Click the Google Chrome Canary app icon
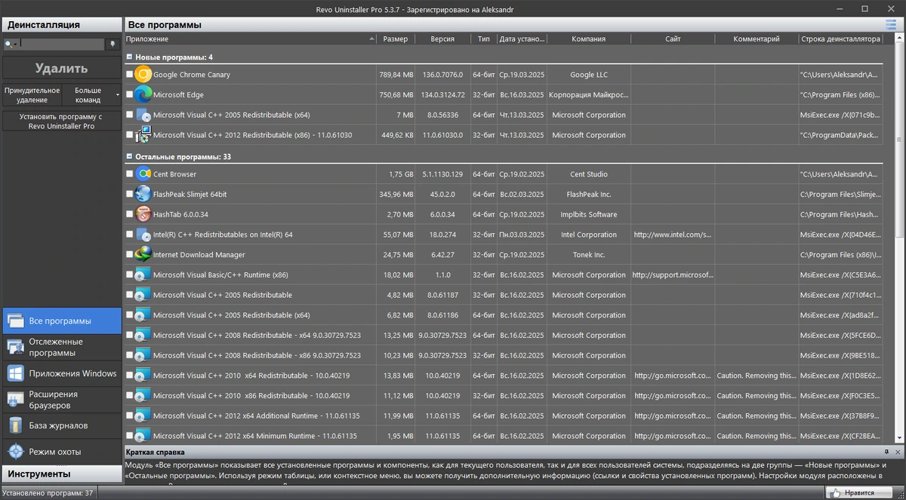The height and width of the screenshot is (500, 906). coord(143,75)
